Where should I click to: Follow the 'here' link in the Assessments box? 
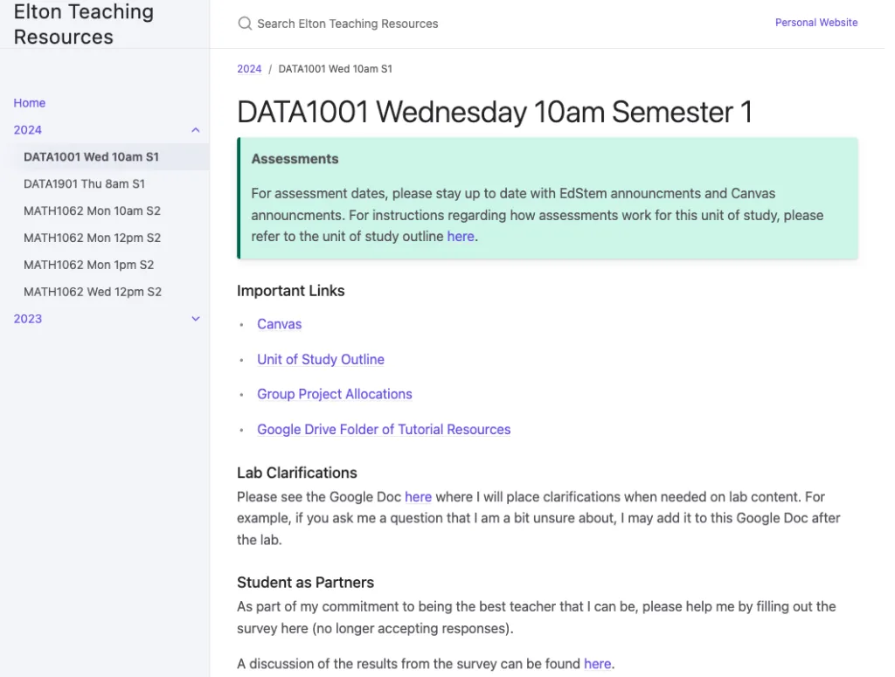click(x=461, y=236)
